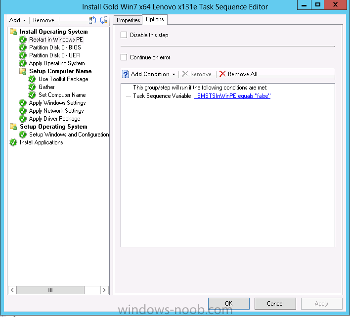Maximize the Task Sequence Editor window
Image resolution: width=350 pixels, height=317 pixels.
coord(318,5)
